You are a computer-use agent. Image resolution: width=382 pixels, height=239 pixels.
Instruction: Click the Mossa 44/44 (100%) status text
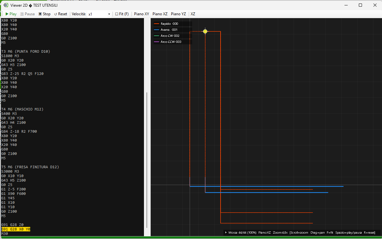tap(242, 233)
